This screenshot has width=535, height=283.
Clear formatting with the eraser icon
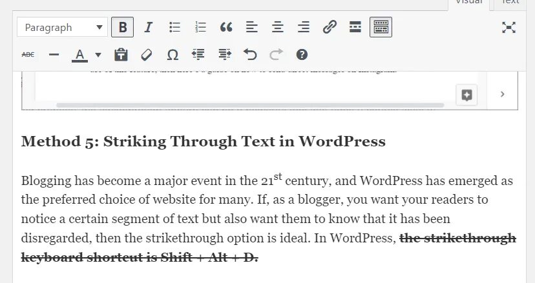(x=147, y=55)
